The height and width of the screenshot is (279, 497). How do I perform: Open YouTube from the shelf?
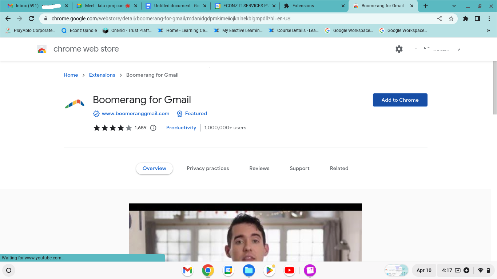point(290,270)
